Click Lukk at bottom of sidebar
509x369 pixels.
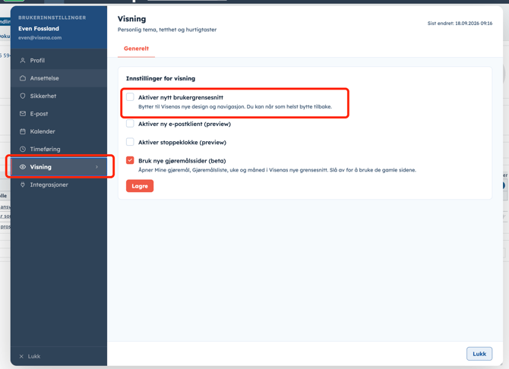coord(34,356)
